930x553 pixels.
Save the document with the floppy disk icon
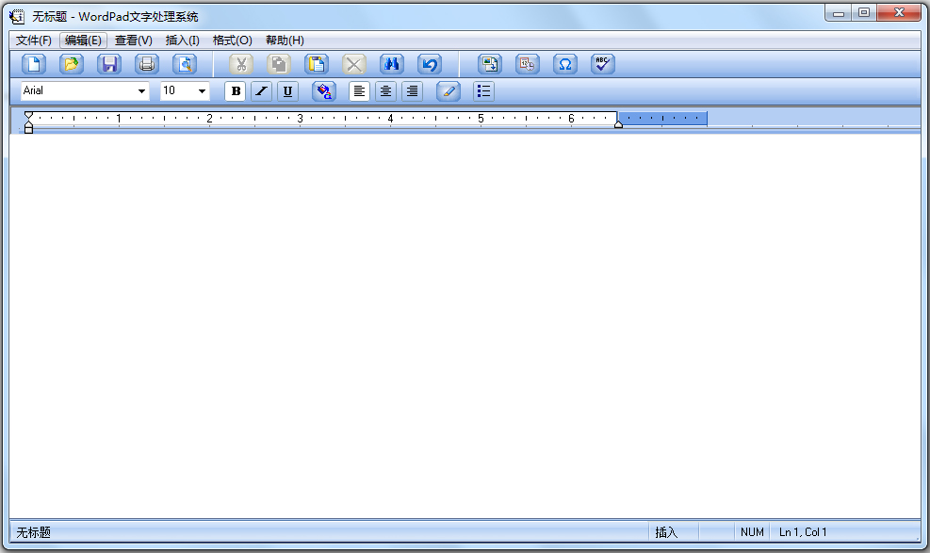tap(109, 64)
